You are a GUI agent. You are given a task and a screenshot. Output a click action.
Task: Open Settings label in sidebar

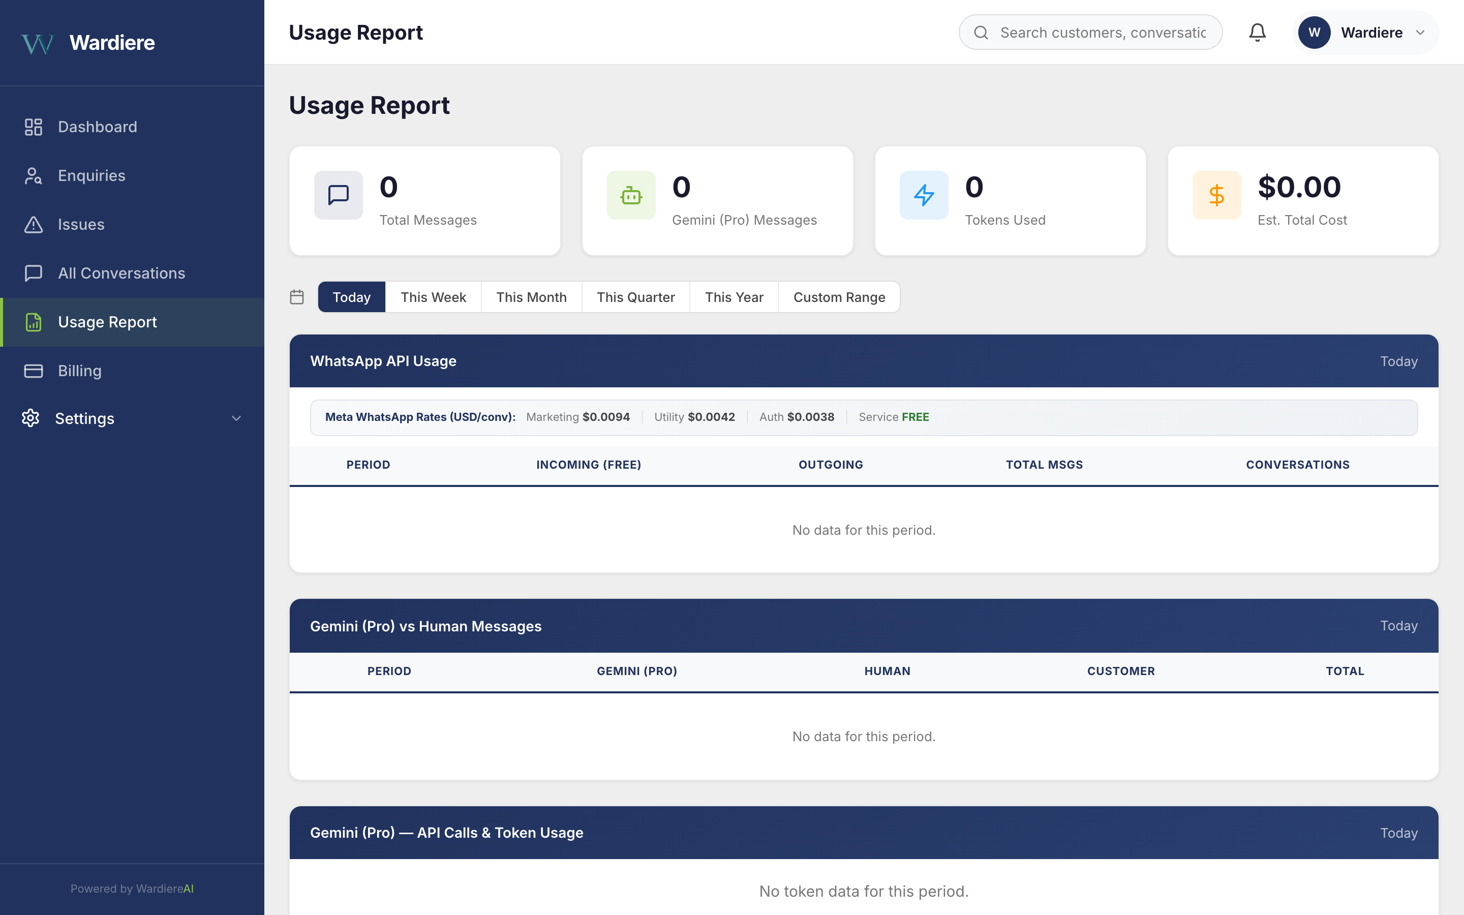coord(85,418)
